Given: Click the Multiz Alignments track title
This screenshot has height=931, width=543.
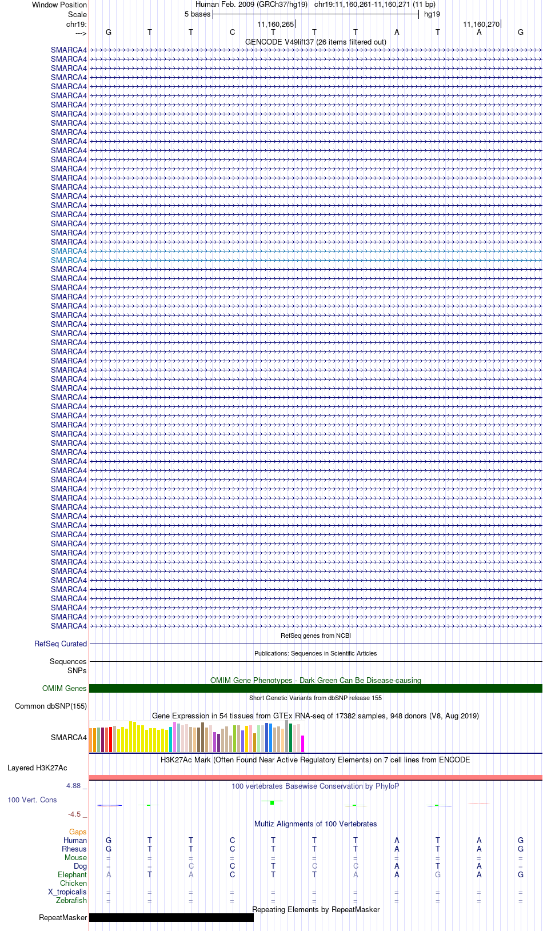Looking at the screenshot, I should [316, 824].
